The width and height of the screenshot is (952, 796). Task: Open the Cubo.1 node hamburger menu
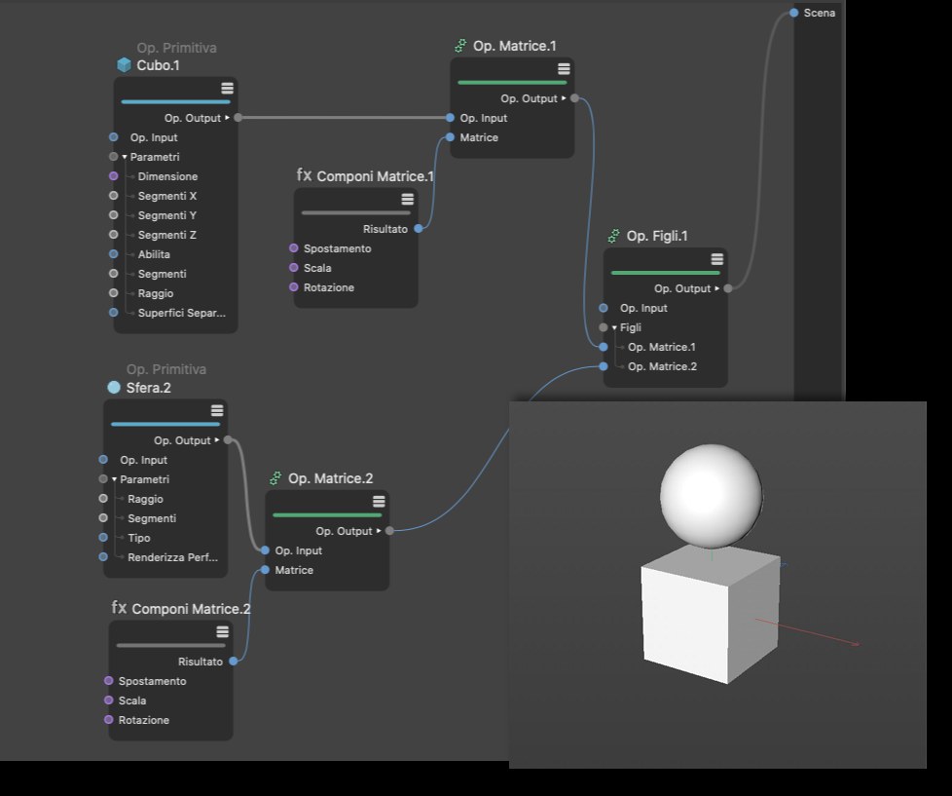click(x=227, y=89)
